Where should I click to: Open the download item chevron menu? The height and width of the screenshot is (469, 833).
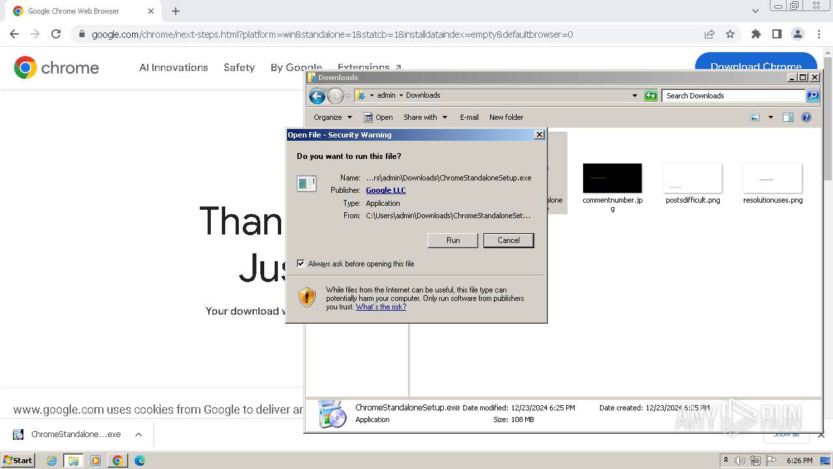coord(138,434)
